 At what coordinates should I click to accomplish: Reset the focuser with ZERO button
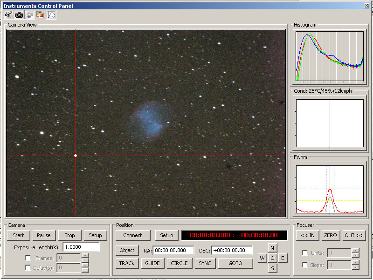(331, 235)
